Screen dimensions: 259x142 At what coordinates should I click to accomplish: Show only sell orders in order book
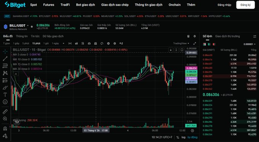[214, 44]
